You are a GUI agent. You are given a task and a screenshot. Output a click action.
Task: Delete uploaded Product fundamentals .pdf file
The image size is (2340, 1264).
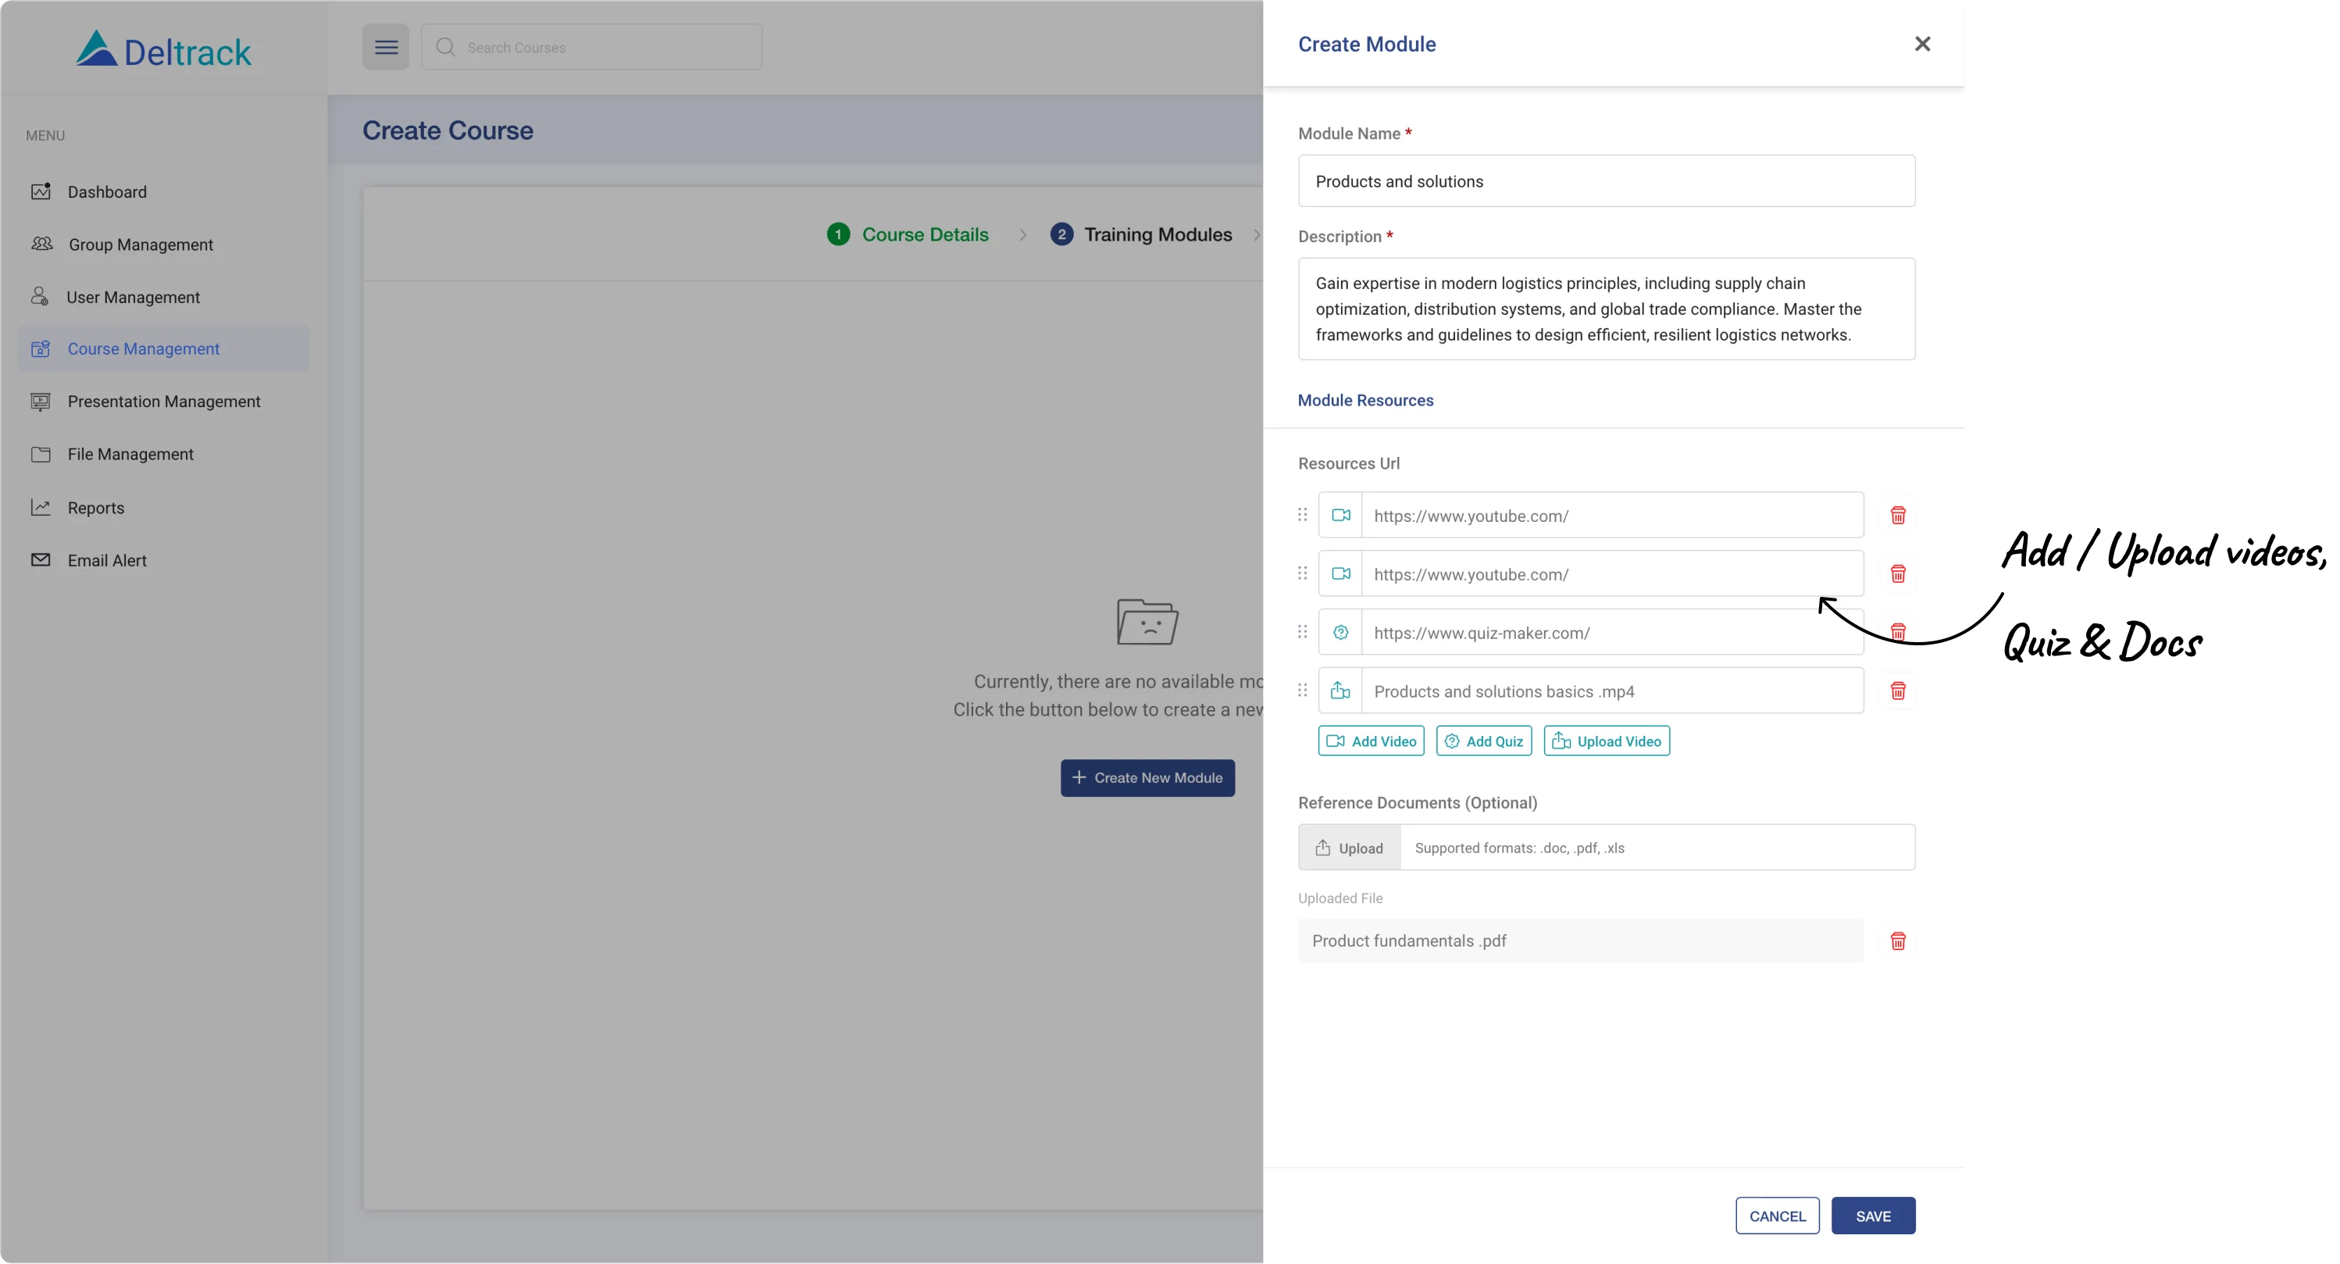(x=1898, y=941)
